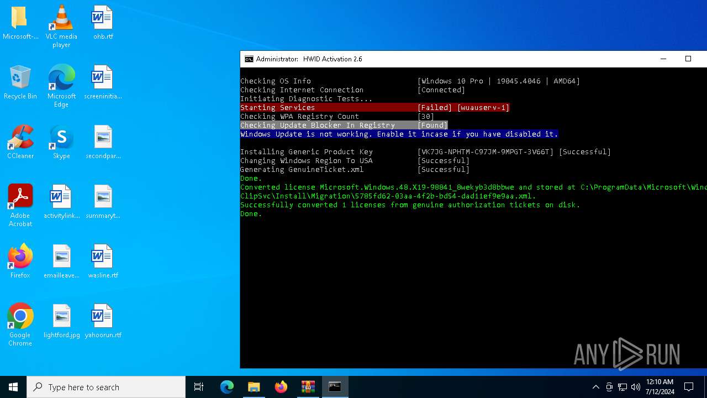707x398 pixels.
Task: Open summaryt... image file icon
Action: pos(103,202)
